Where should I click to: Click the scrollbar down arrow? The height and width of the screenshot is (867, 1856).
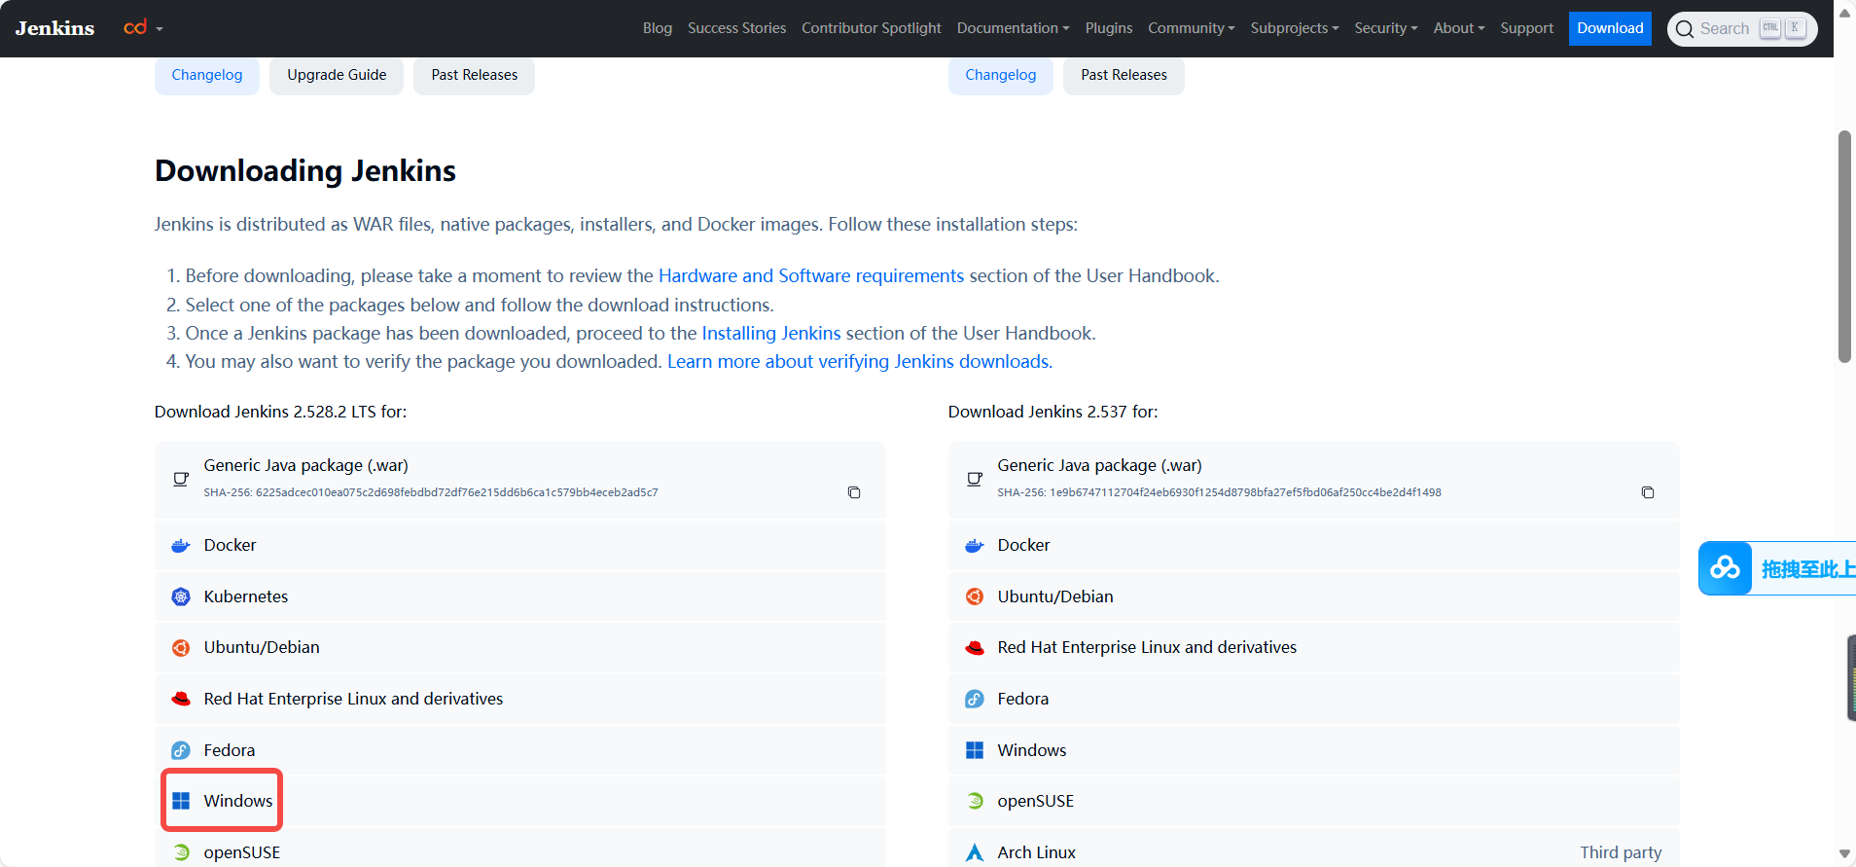click(x=1844, y=853)
